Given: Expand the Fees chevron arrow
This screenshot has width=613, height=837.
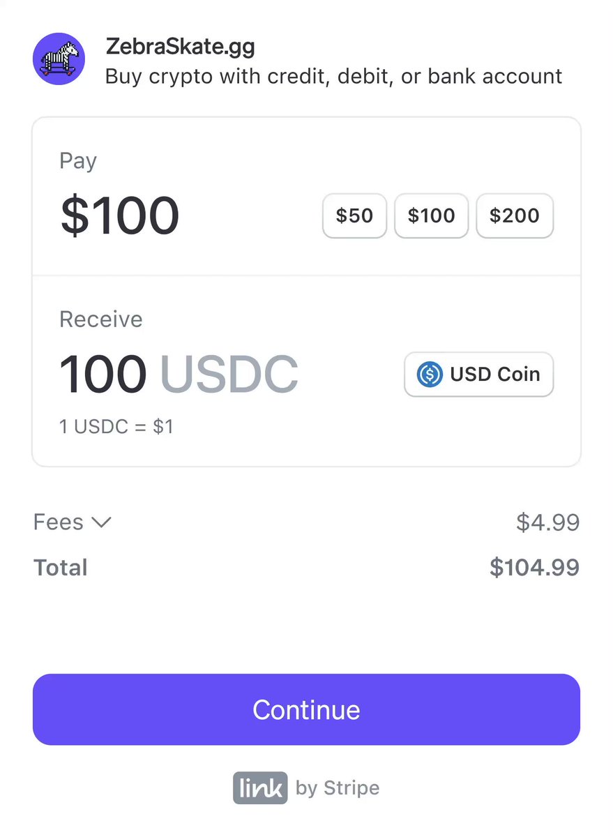Looking at the screenshot, I should click(x=102, y=522).
